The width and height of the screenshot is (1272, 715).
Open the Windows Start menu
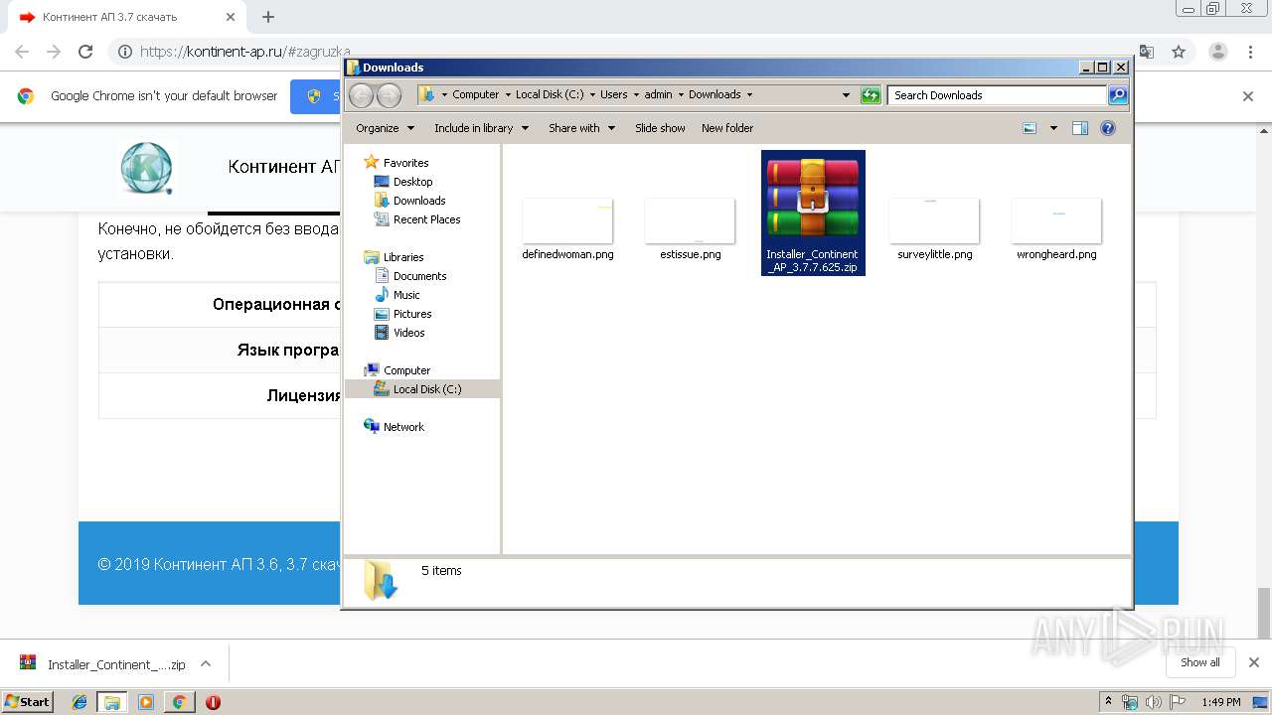coord(28,701)
